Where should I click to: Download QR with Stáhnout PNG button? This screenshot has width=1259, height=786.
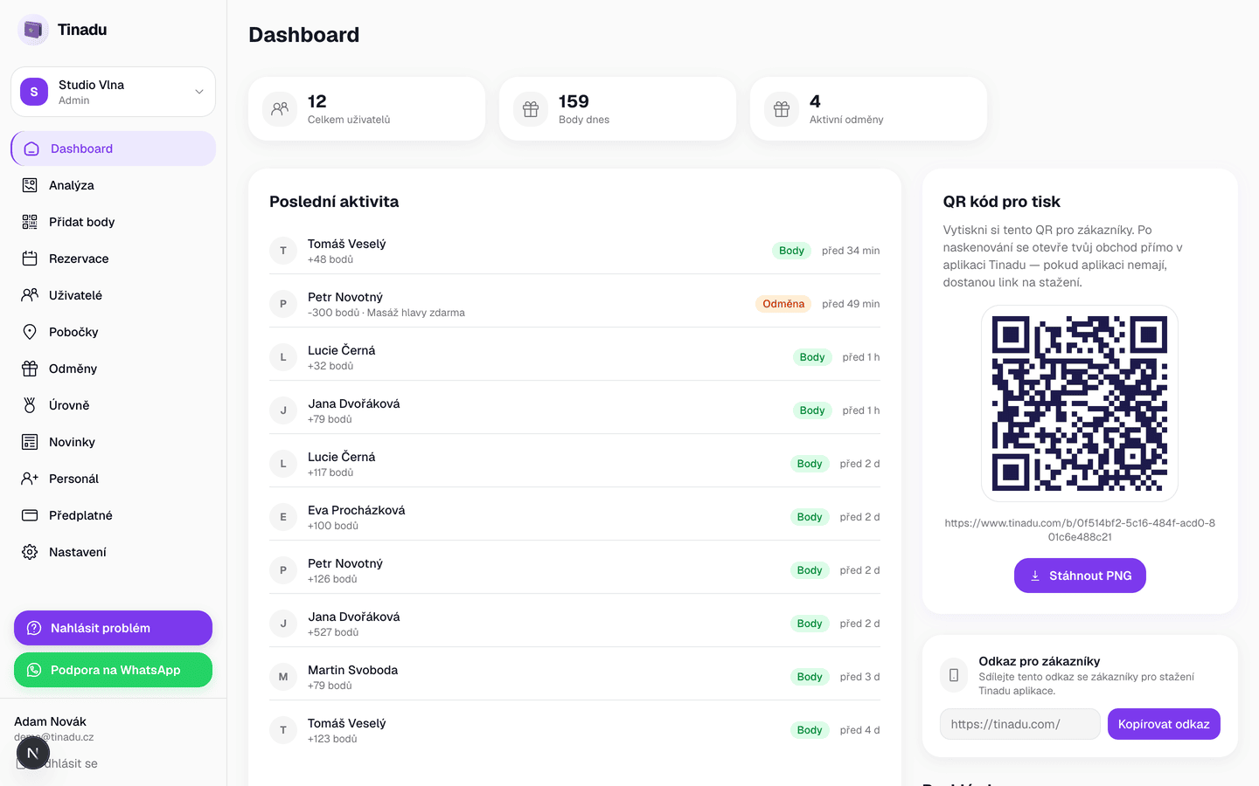point(1080,576)
